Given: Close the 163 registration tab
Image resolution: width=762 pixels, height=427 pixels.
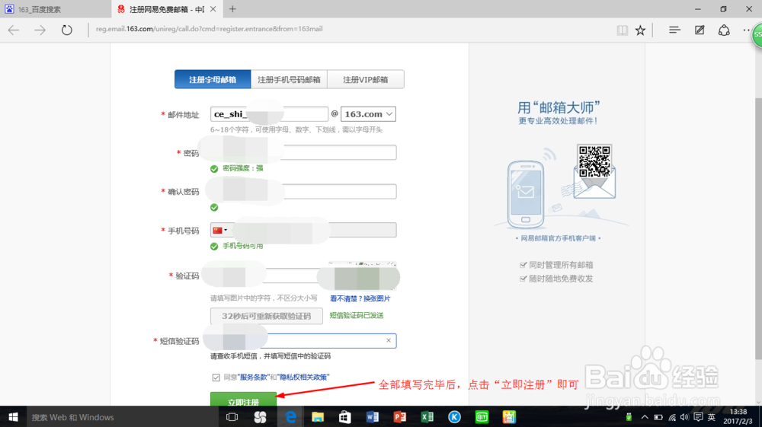Looking at the screenshot, I should (x=213, y=8).
